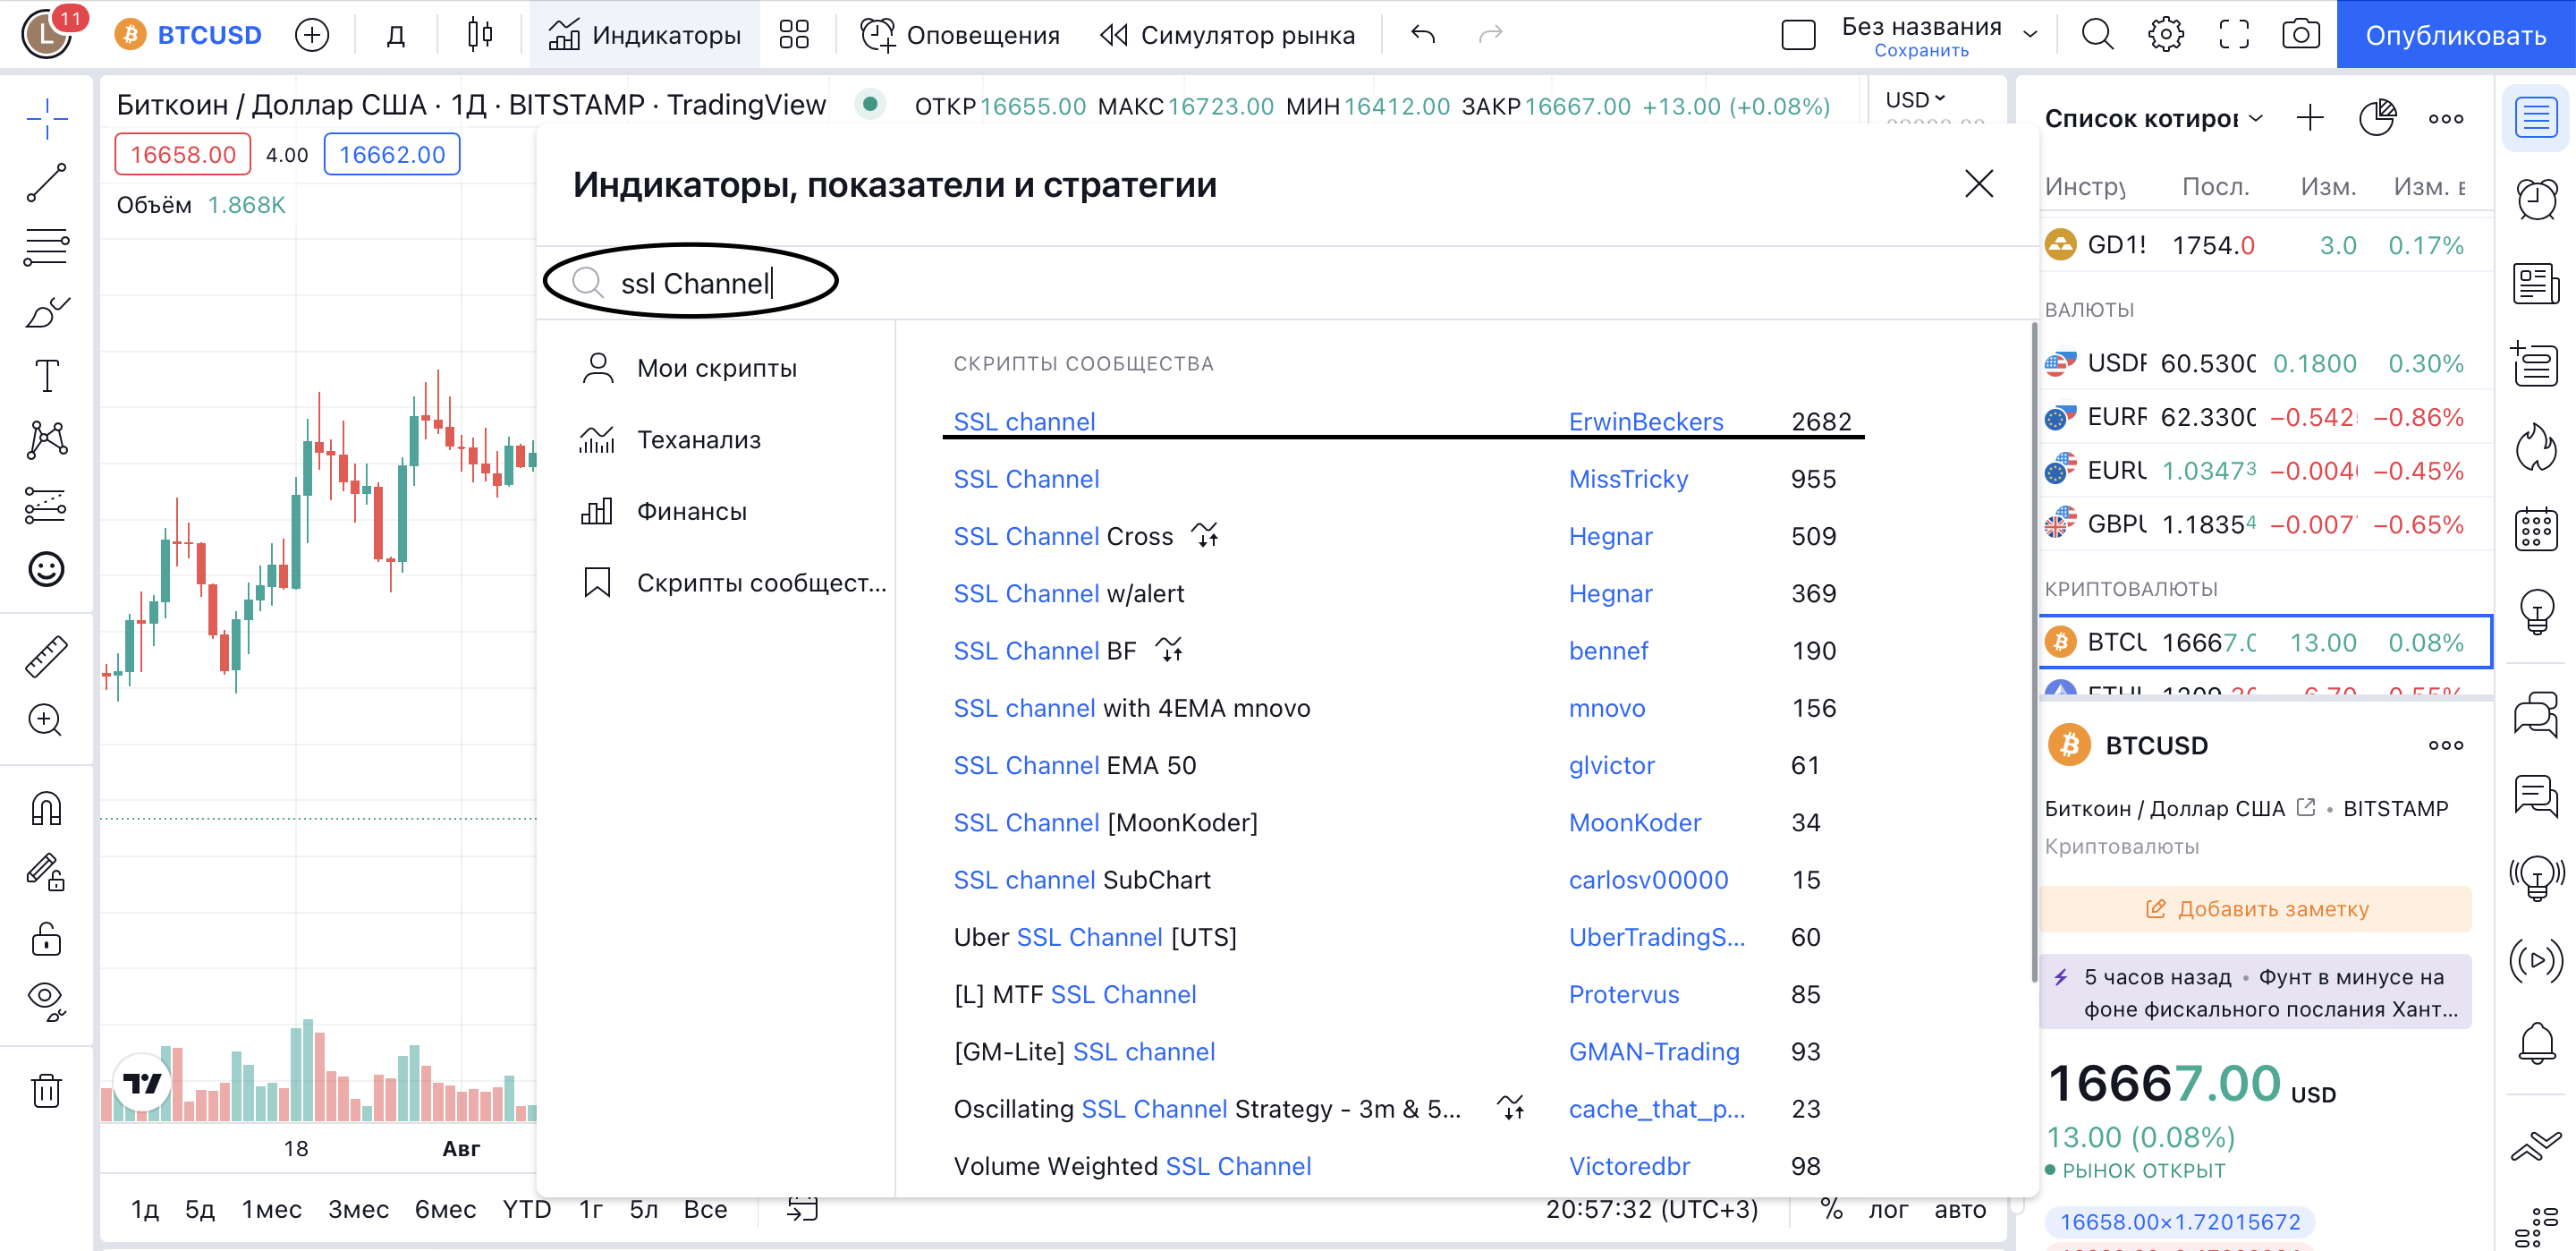The height and width of the screenshot is (1251, 2576).
Task: Select the Финансы category
Action: (716, 512)
